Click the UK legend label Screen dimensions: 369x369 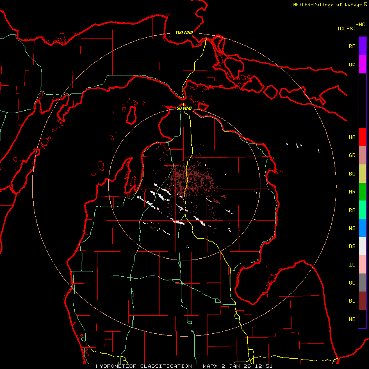[352, 64]
